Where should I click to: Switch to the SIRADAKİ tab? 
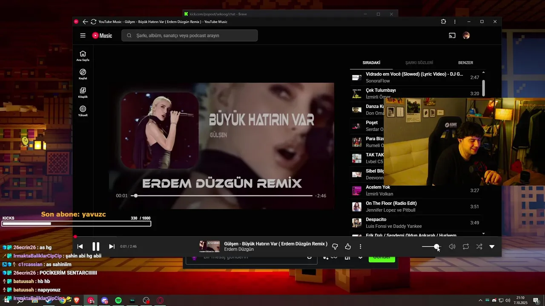pos(371,62)
